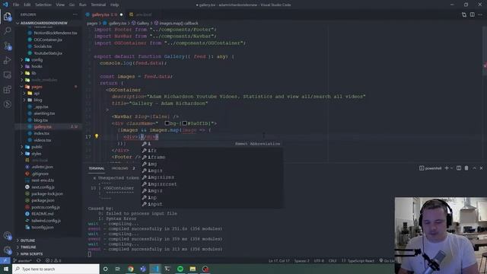Open Cortana circle on the taskbar
This screenshot has height=274, width=487.
coord(105,269)
